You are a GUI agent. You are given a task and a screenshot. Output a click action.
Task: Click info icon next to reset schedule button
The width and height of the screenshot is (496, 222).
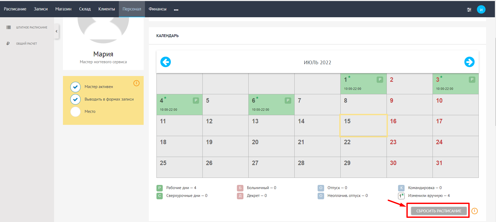point(475,211)
